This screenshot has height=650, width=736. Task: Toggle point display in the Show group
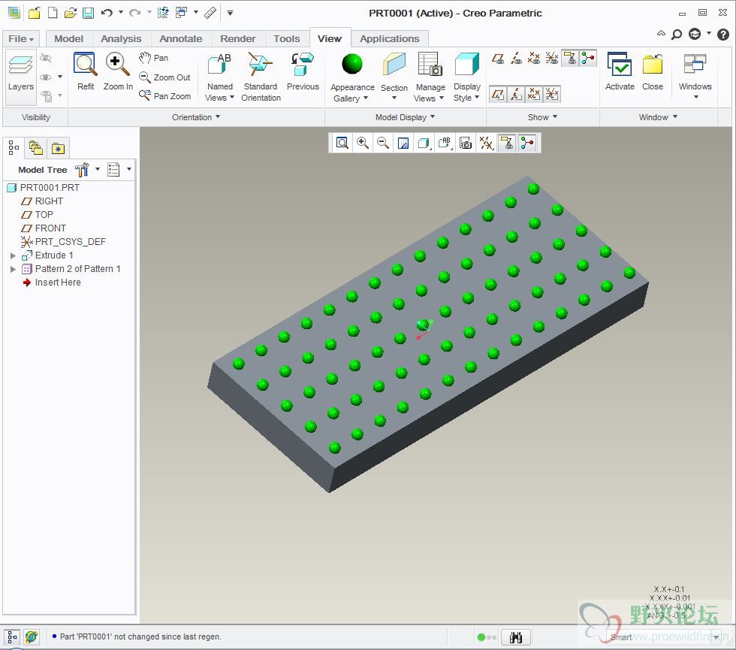(x=534, y=59)
